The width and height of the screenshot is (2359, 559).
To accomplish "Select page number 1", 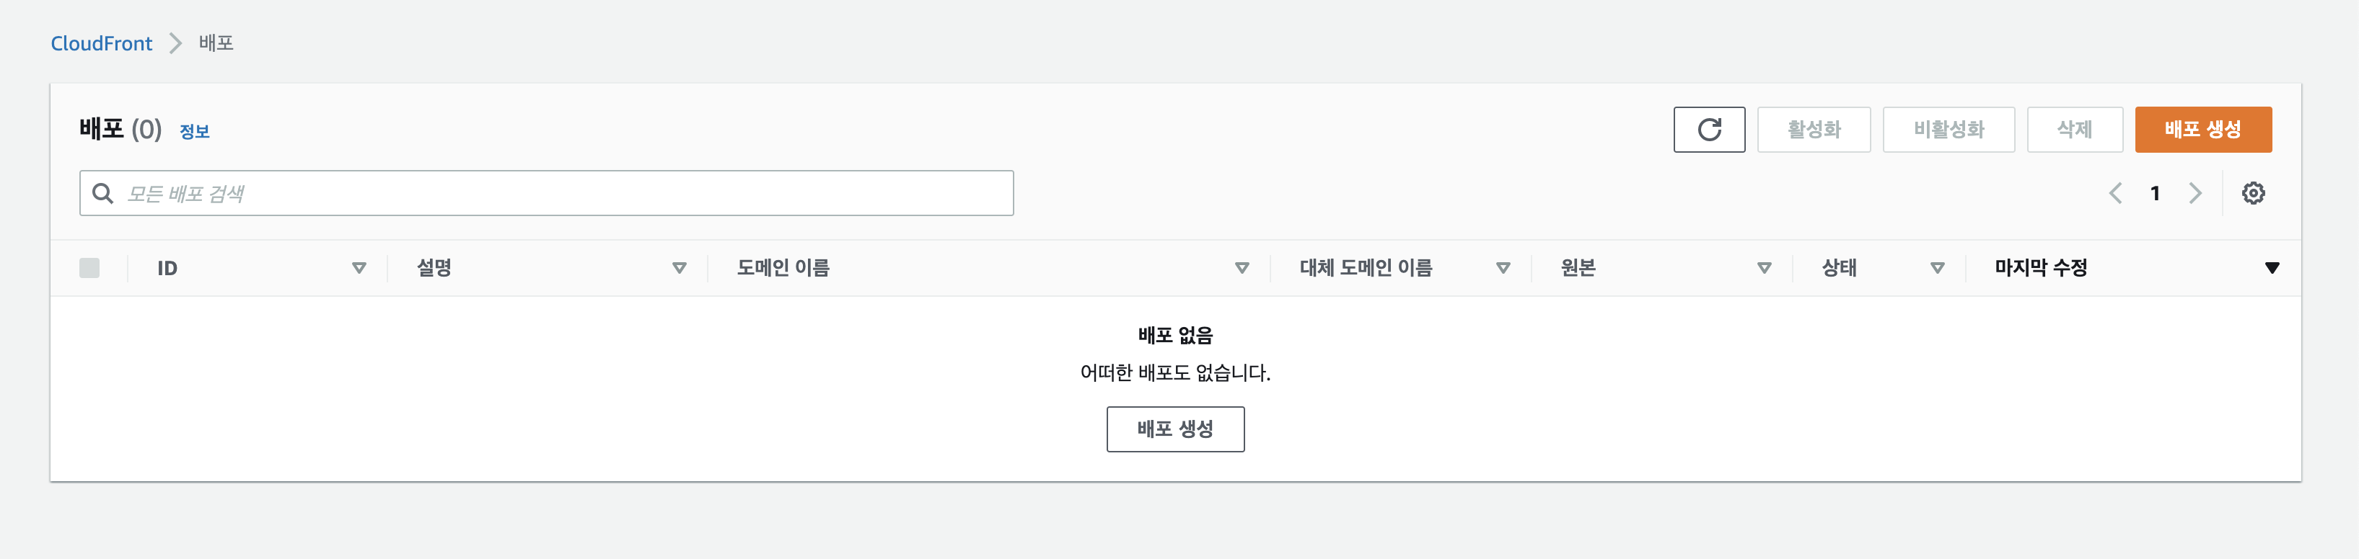I will pos(2155,193).
